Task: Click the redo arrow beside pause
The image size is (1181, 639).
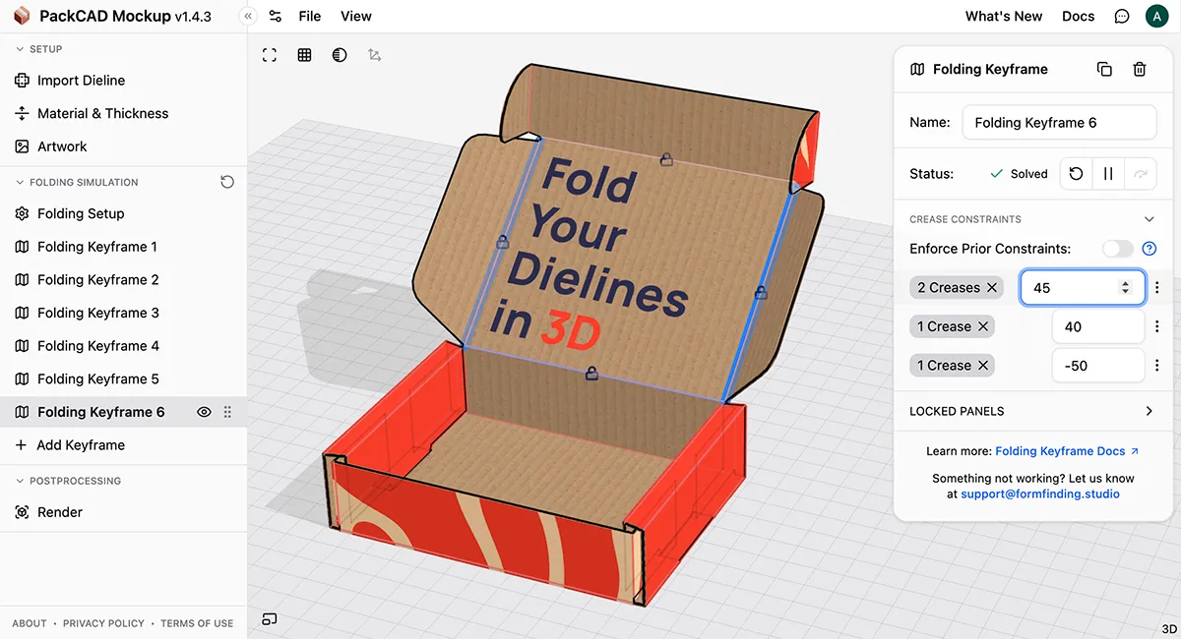Action: pos(1140,173)
